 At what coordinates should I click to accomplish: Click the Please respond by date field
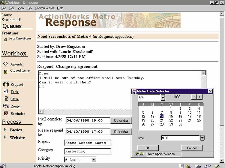[x=88, y=132]
